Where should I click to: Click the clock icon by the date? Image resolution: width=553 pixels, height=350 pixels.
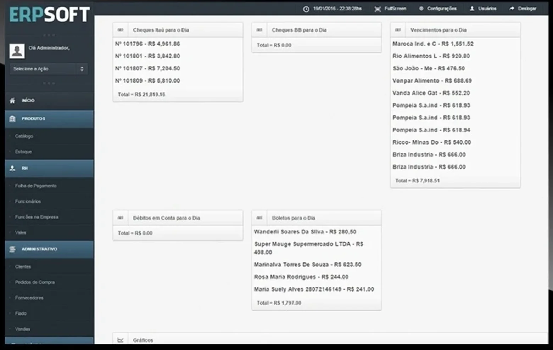(x=306, y=9)
